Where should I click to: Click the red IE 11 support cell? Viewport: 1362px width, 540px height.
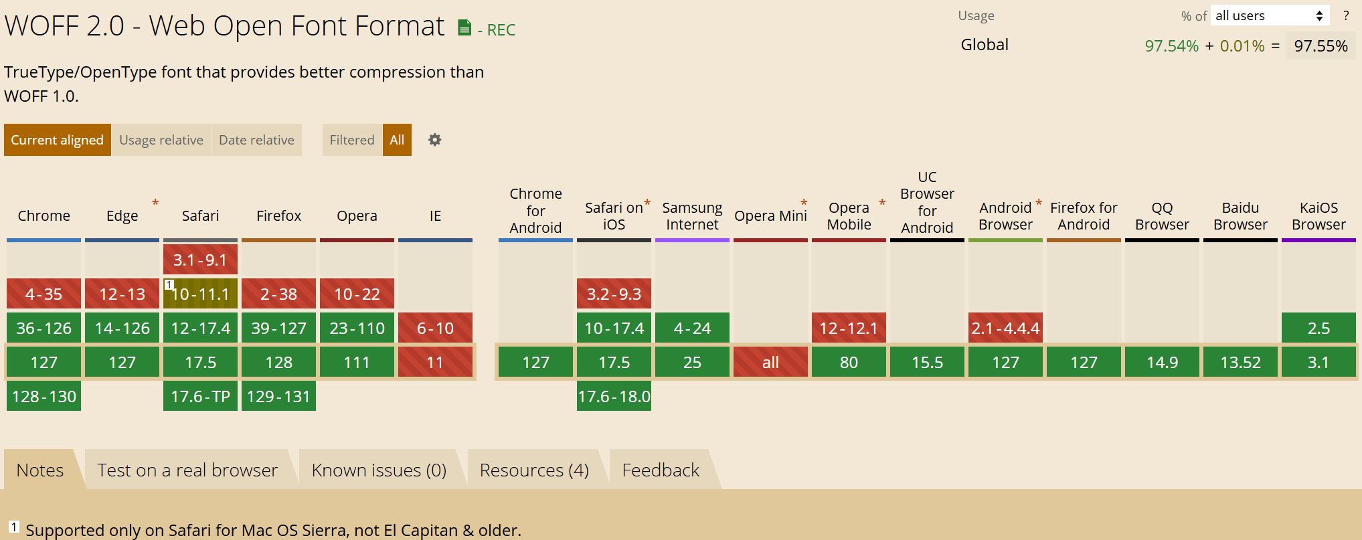tap(435, 363)
